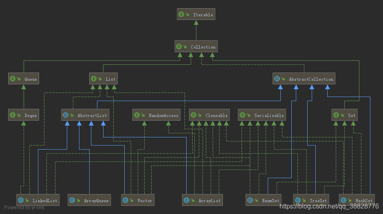Screen dimensions: 383x214
Task: Click the public lock icon on ArrayQueue
Action: coord(78,200)
